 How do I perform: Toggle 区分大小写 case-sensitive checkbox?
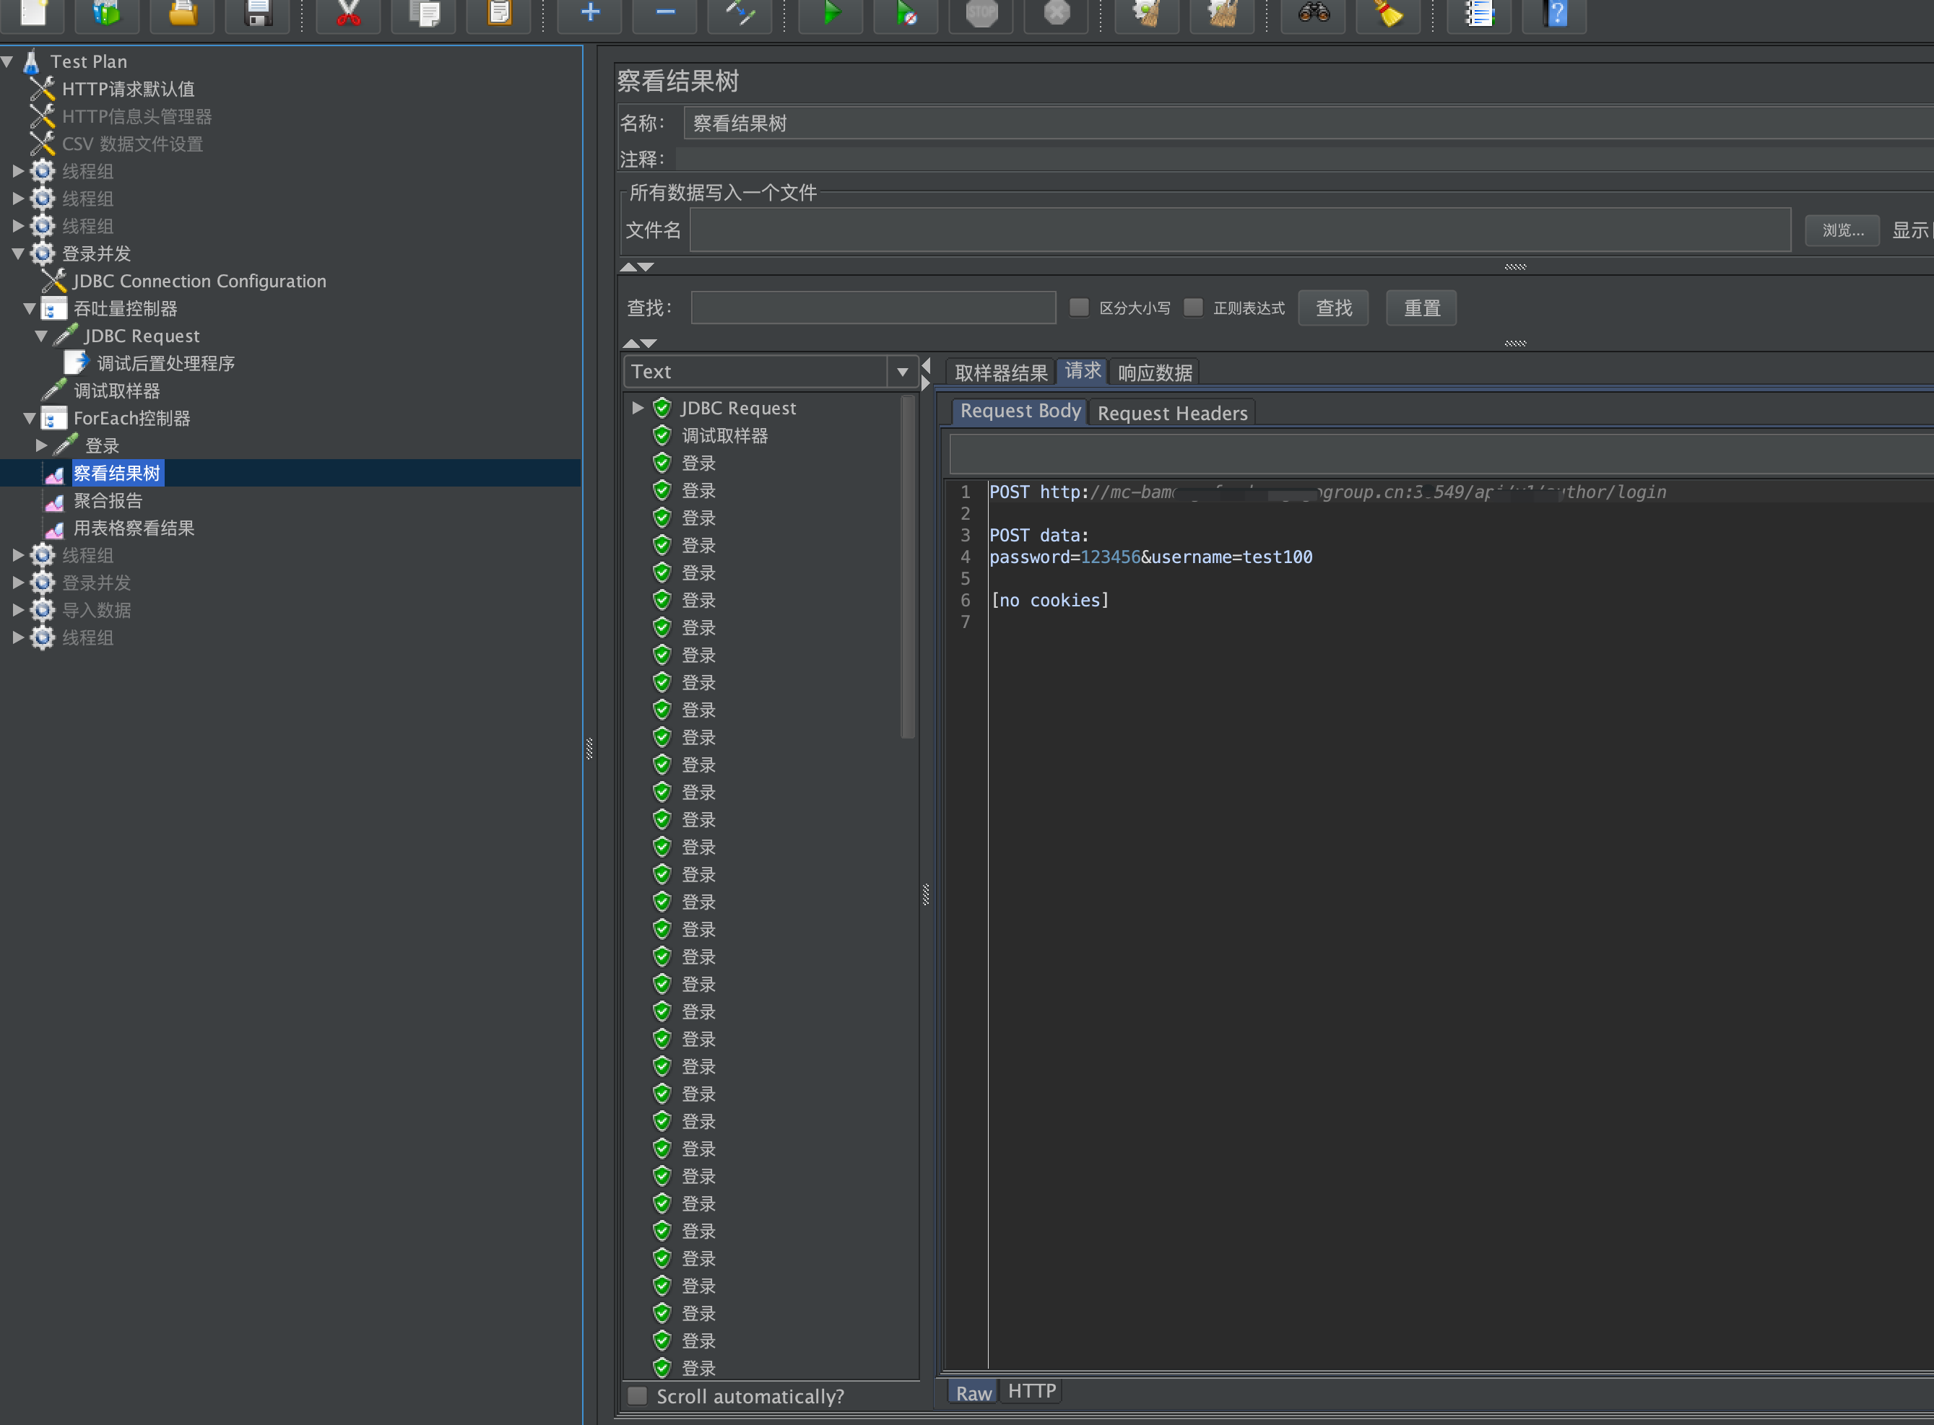click(1077, 308)
